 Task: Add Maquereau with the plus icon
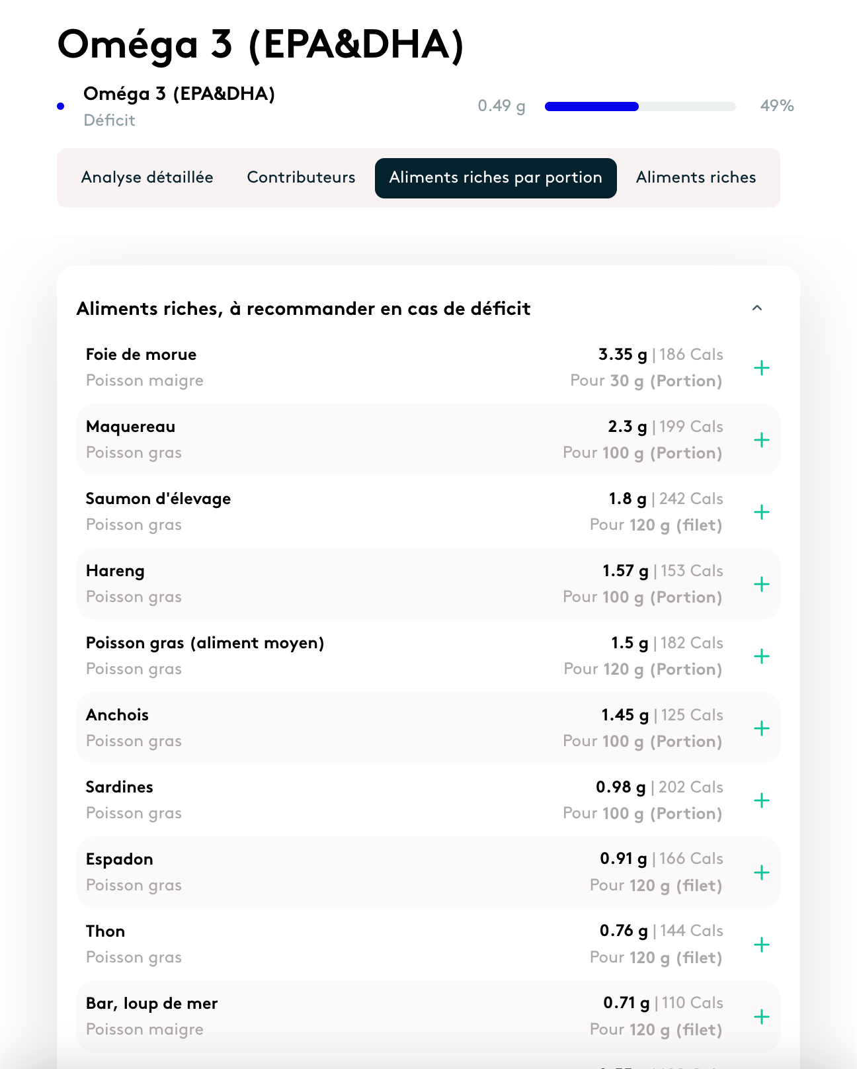pyautogui.click(x=762, y=439)
